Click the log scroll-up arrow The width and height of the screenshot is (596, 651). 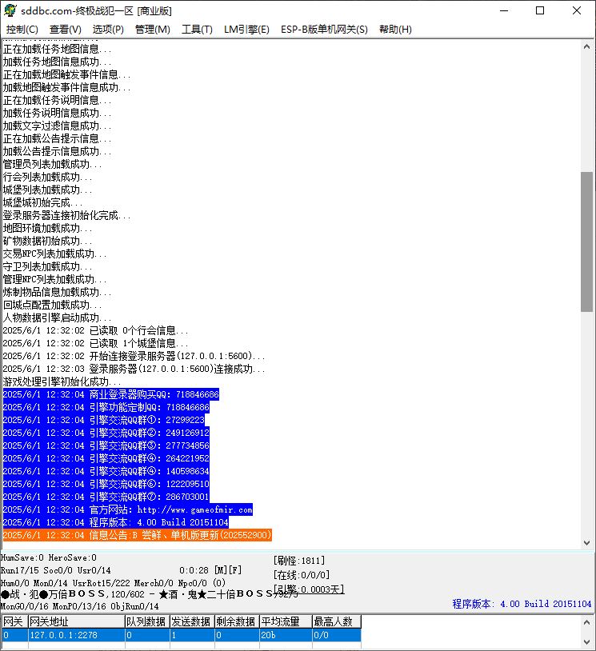click(586, 47)
